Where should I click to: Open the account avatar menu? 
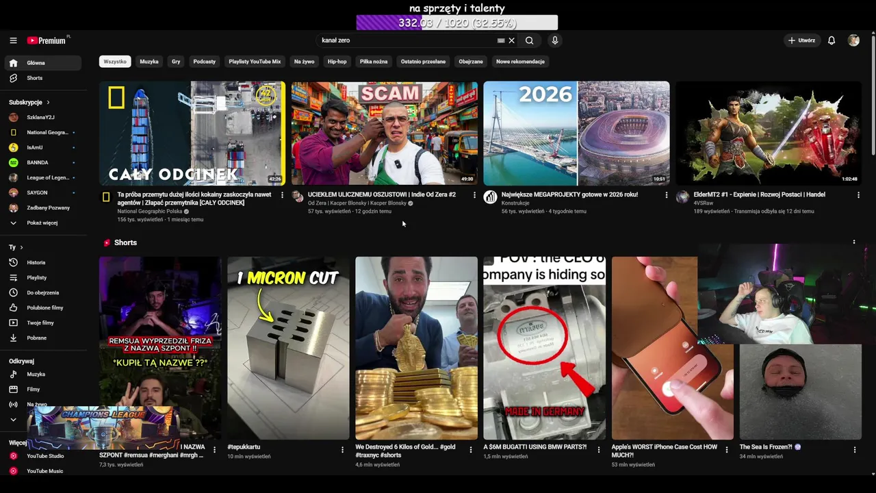coord(853,40)
